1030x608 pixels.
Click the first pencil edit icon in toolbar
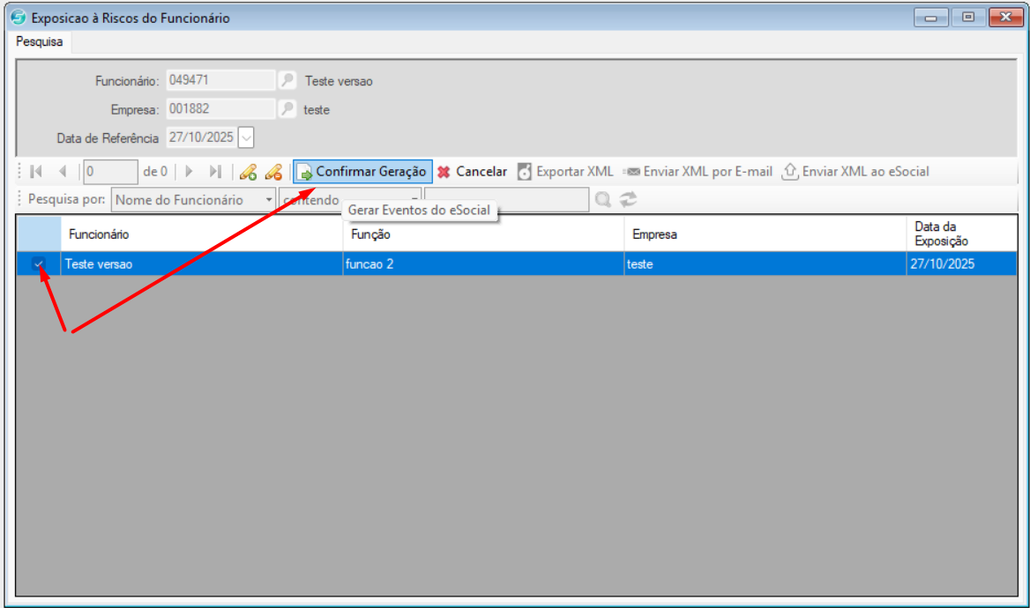coord(248,172)
